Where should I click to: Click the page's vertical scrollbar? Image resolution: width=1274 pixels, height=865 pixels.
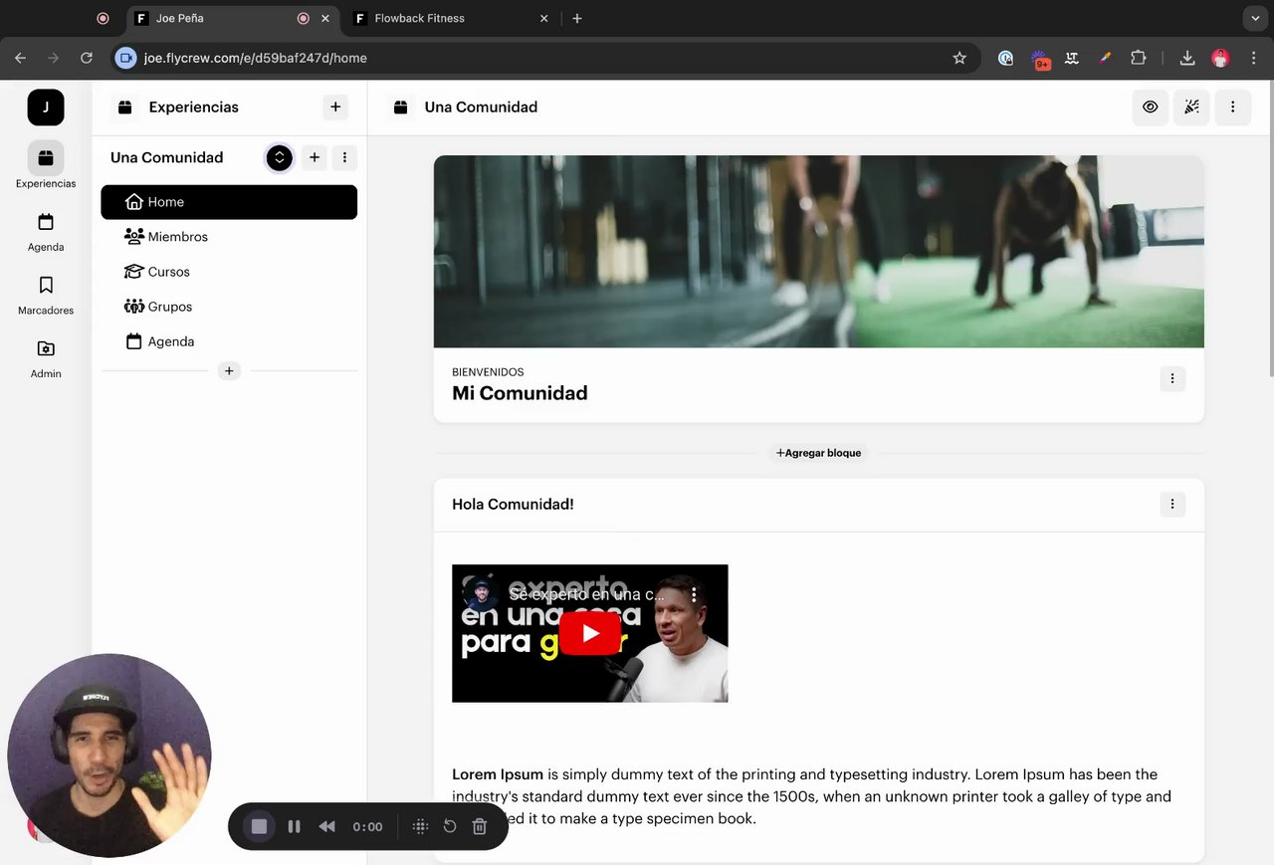[x=1270, y=229]
